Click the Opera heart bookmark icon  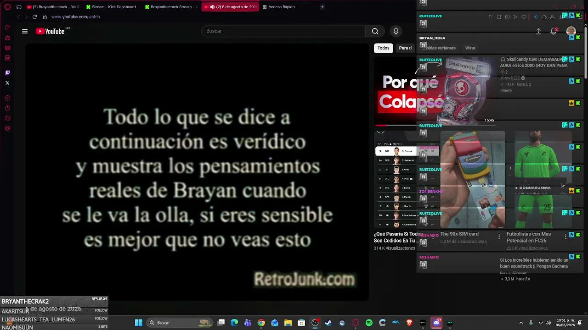pyautogui.click(x=524, y=17)
